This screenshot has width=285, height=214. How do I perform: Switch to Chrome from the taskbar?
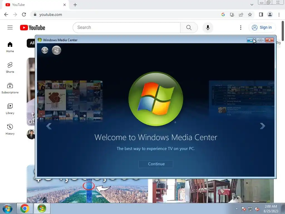pos(25,208)
